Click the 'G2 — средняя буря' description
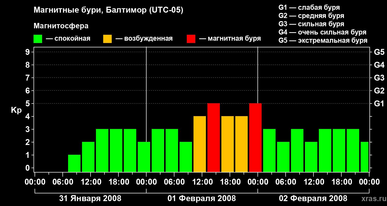Image resolution: width=387 pixels, height=206 pixels. click(311, 16)
